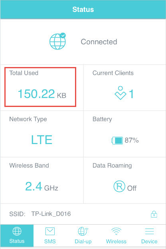Screen dimensions: 166x249
Task: Switch to the Wireless tab
Action: click(116, 236)
